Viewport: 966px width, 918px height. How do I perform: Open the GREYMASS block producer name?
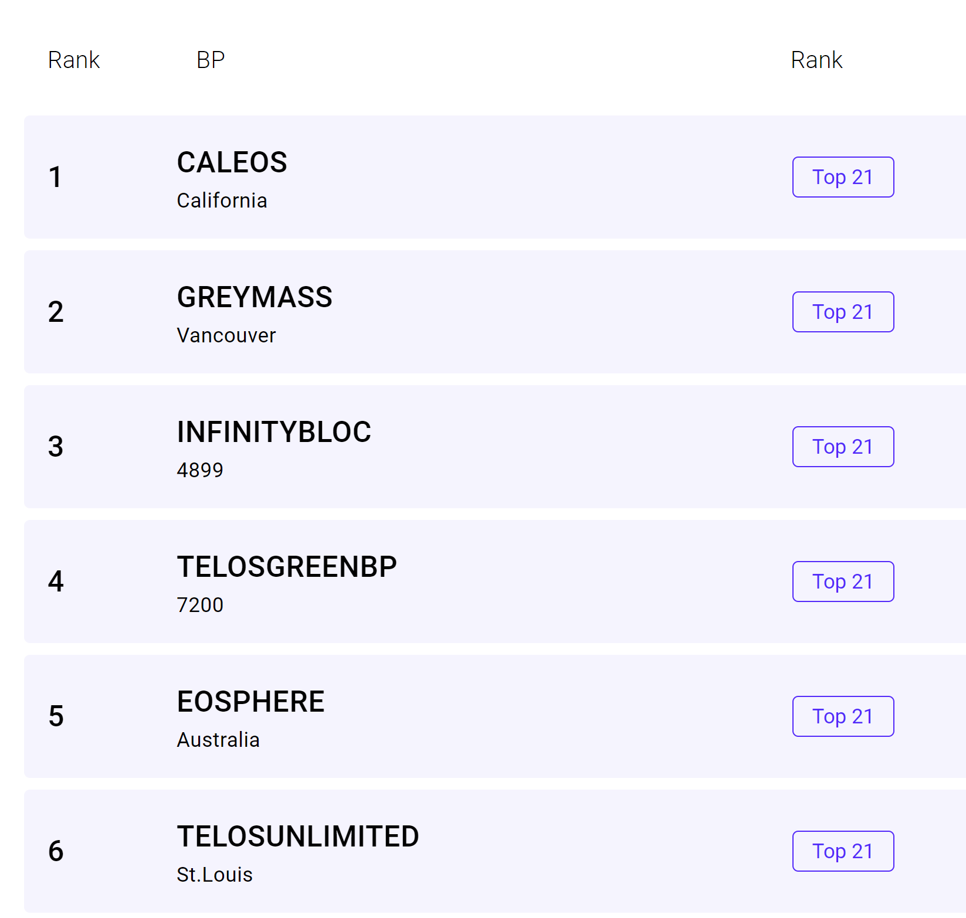255,297
